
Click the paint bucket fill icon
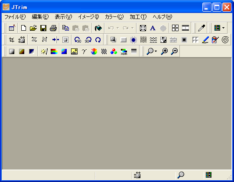click(98, 28)
